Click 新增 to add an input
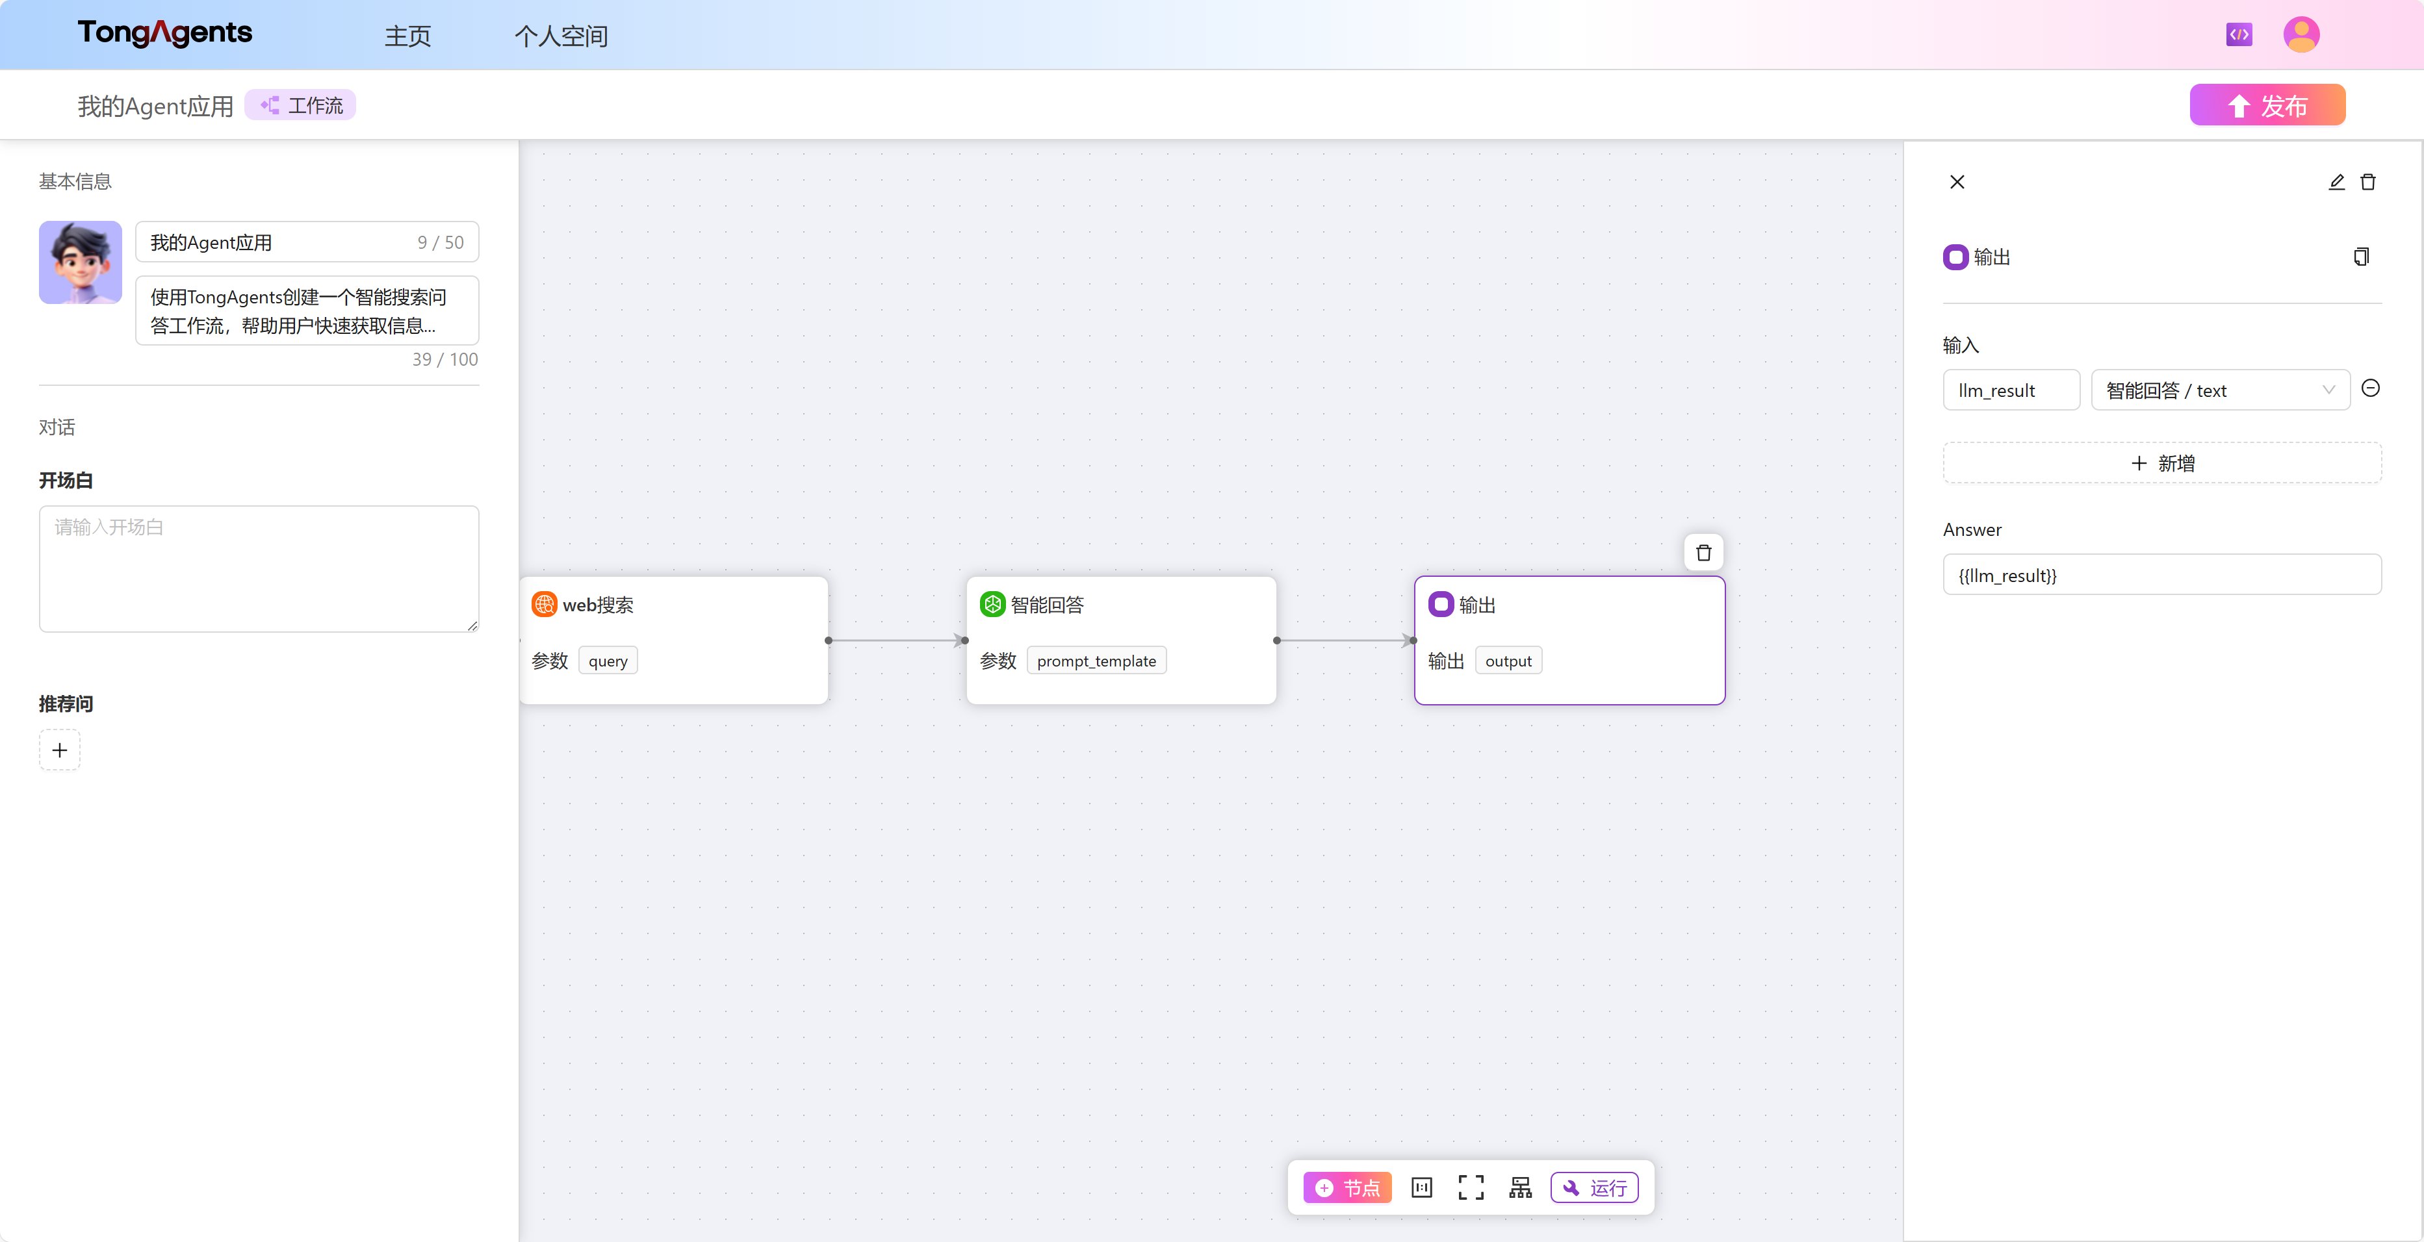 [2162, 463]
